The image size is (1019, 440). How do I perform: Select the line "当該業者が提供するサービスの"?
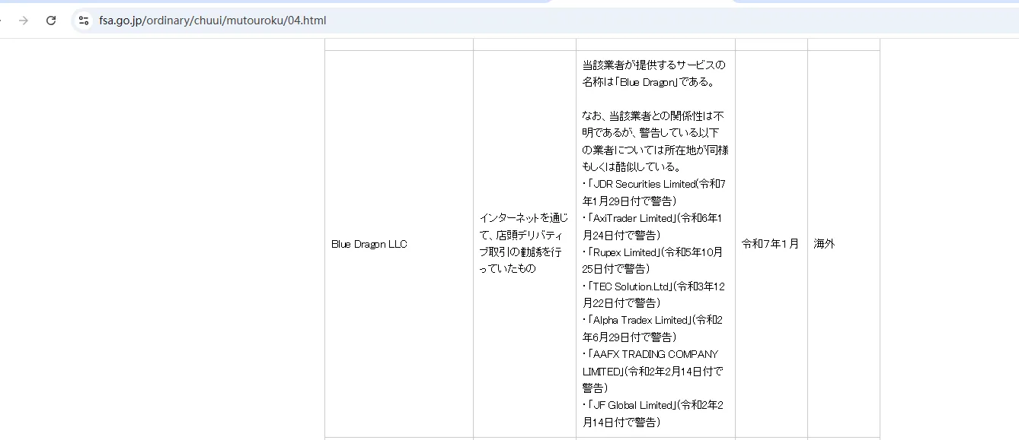[x=654, y=65]
